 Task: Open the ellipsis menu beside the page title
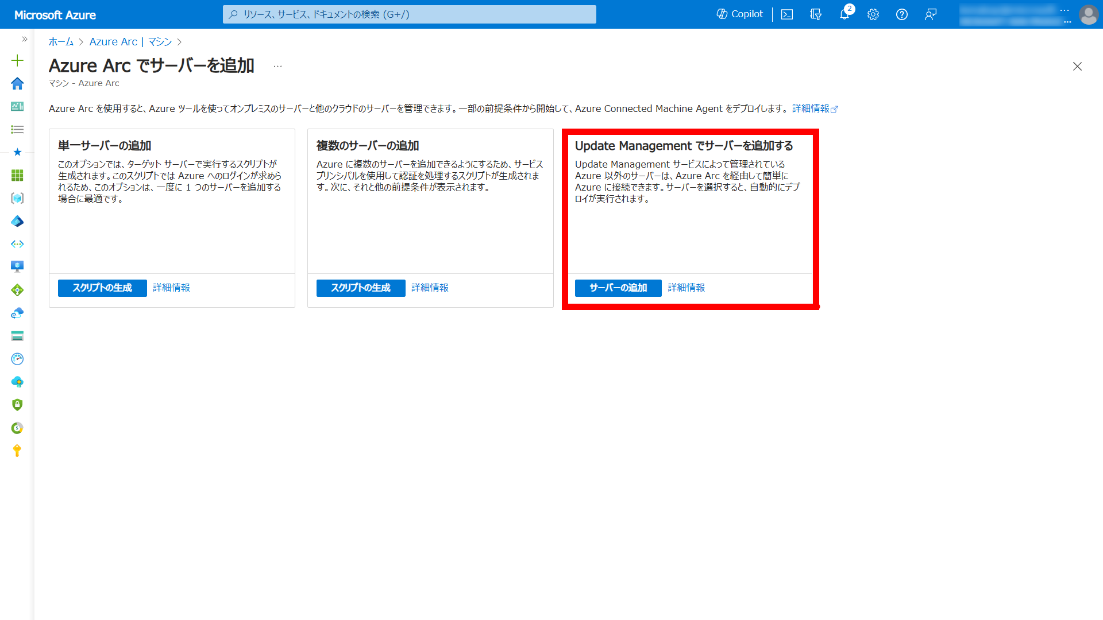(277, 67)
